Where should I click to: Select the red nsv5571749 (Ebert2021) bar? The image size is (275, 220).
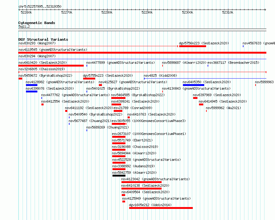(119, 143)
